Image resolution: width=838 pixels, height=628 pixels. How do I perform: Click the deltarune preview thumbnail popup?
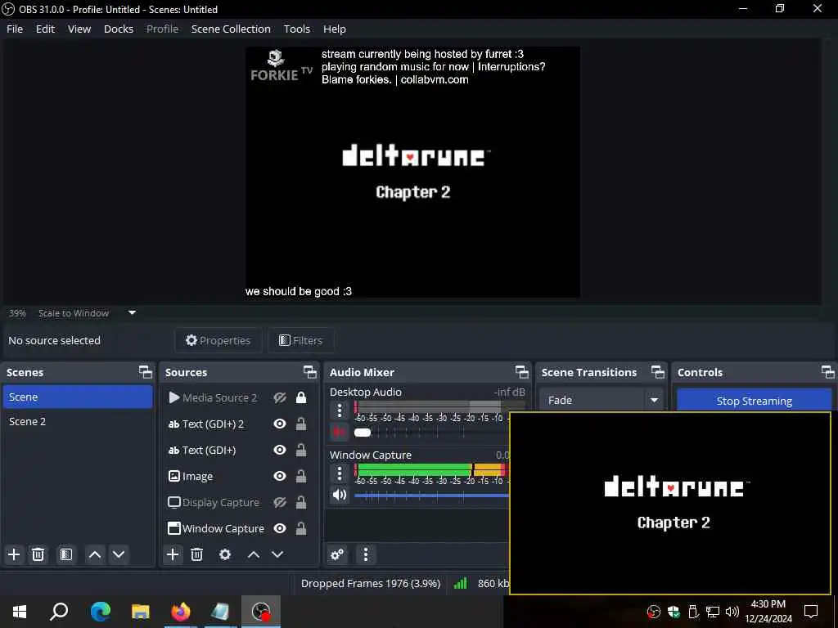[x=670, y=503]
